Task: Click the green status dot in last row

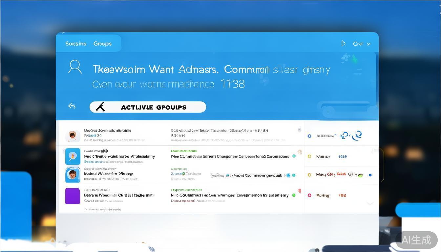Action: 294,195
